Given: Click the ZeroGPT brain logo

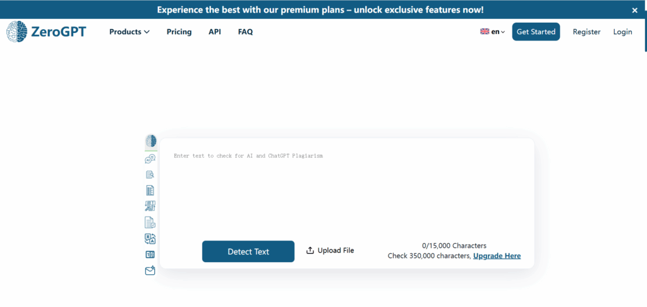Looking at the screenshot, I should [x=17, y=32].
